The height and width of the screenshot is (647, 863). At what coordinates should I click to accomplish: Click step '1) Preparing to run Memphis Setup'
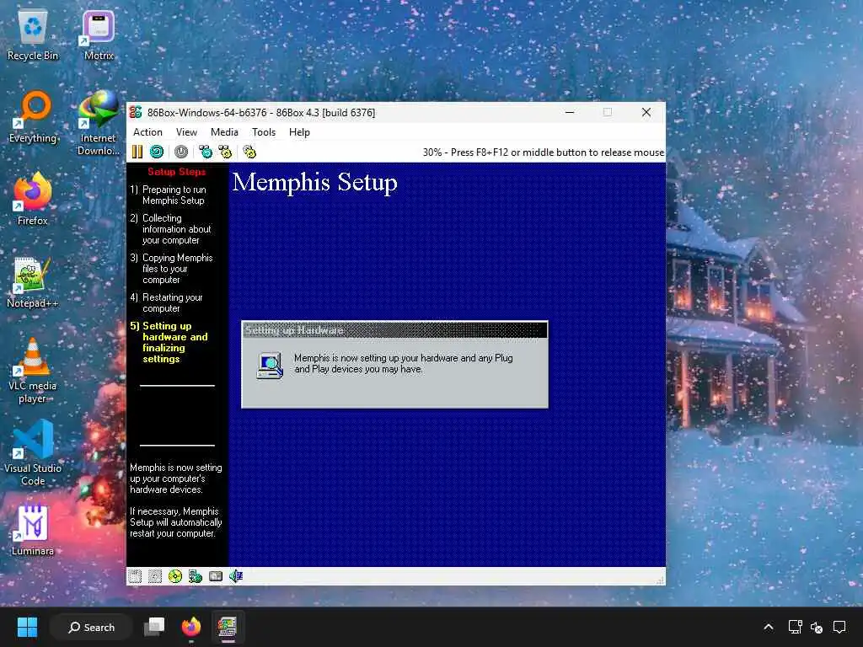[x=169, y=195]
